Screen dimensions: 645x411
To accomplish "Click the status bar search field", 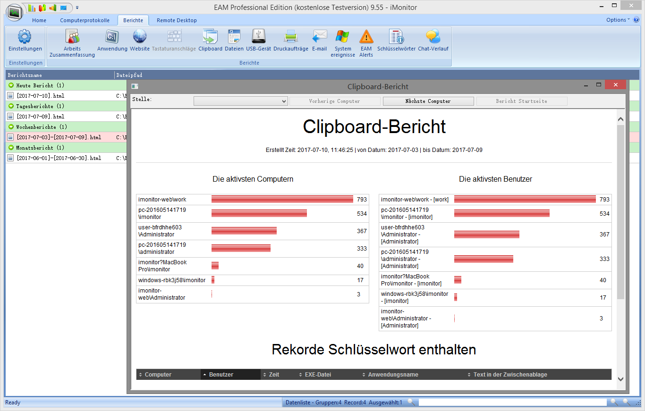I will pos(512,403).
